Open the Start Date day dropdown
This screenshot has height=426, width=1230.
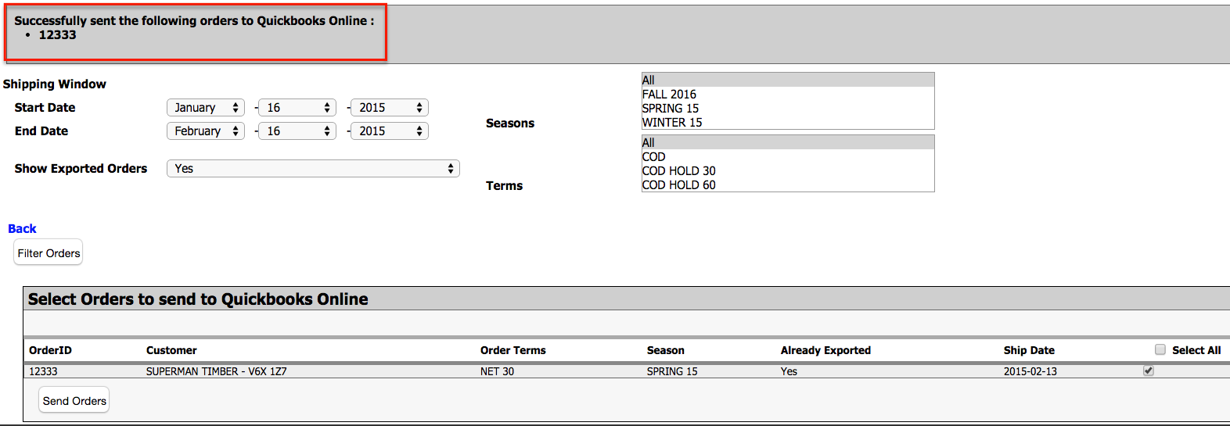pos(297,108)
